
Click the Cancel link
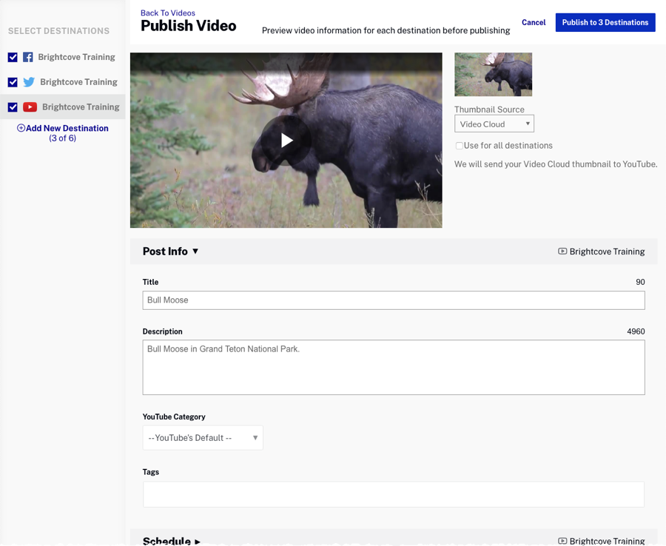534,22
